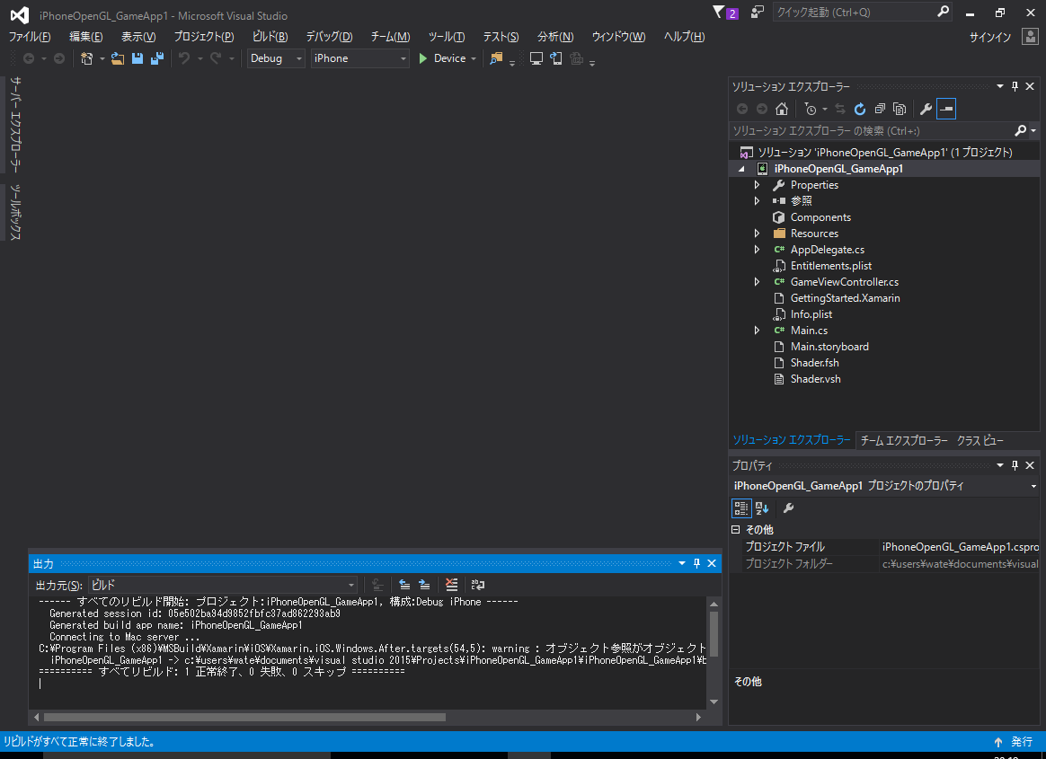Open the Debug configuration dropdown
This screenshot has width=1046, height=759.
(276, 58)
